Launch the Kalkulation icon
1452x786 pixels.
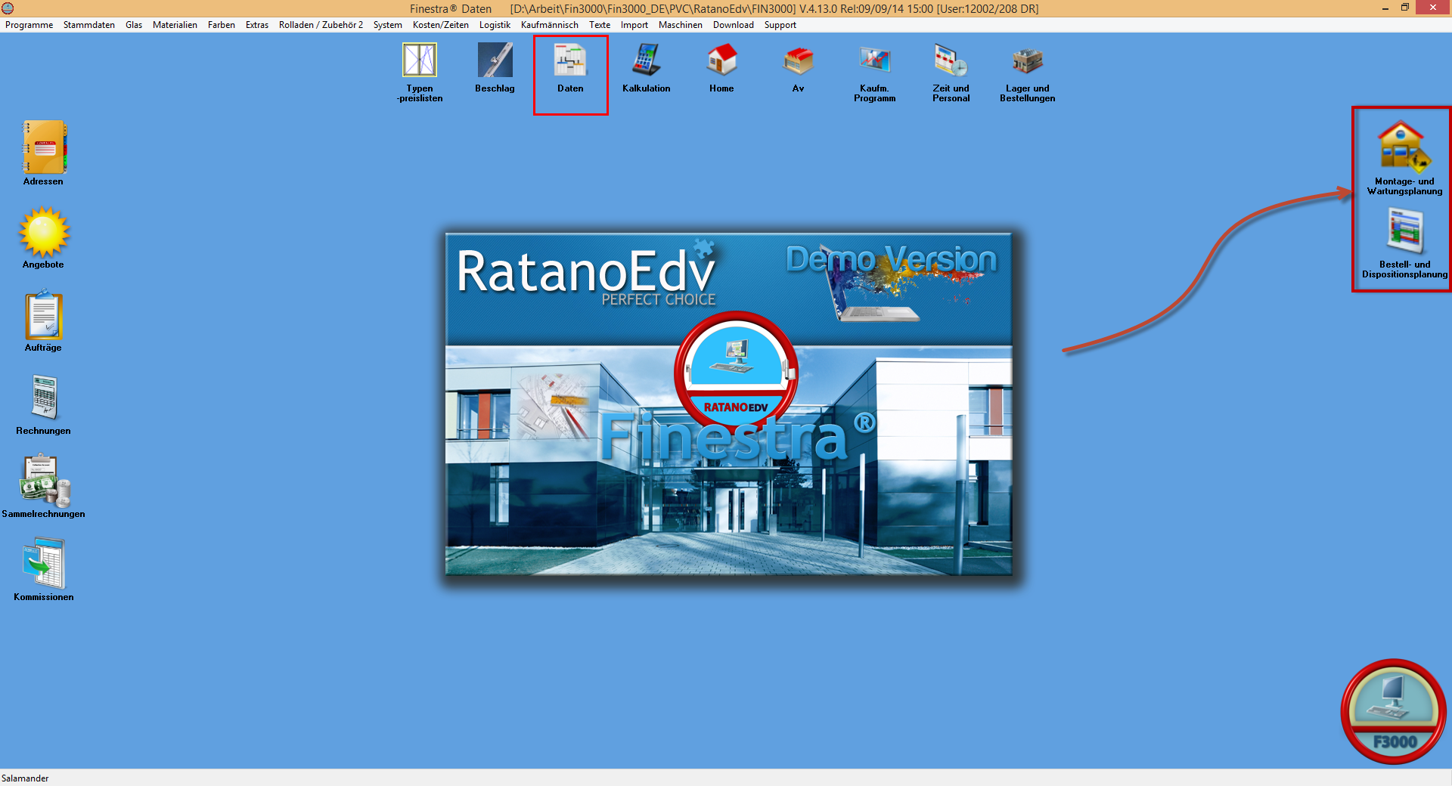646,60
